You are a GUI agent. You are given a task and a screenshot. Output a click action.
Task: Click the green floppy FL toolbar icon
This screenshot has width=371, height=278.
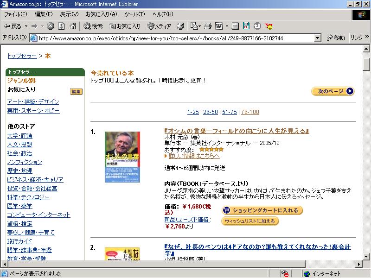pos(246,26)
